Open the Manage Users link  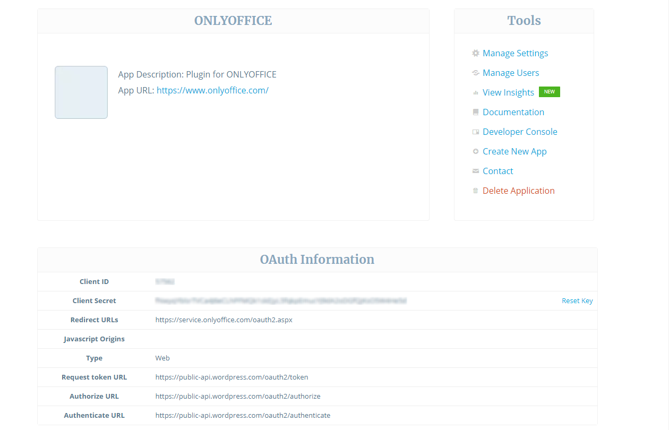[x=511, y=73]
